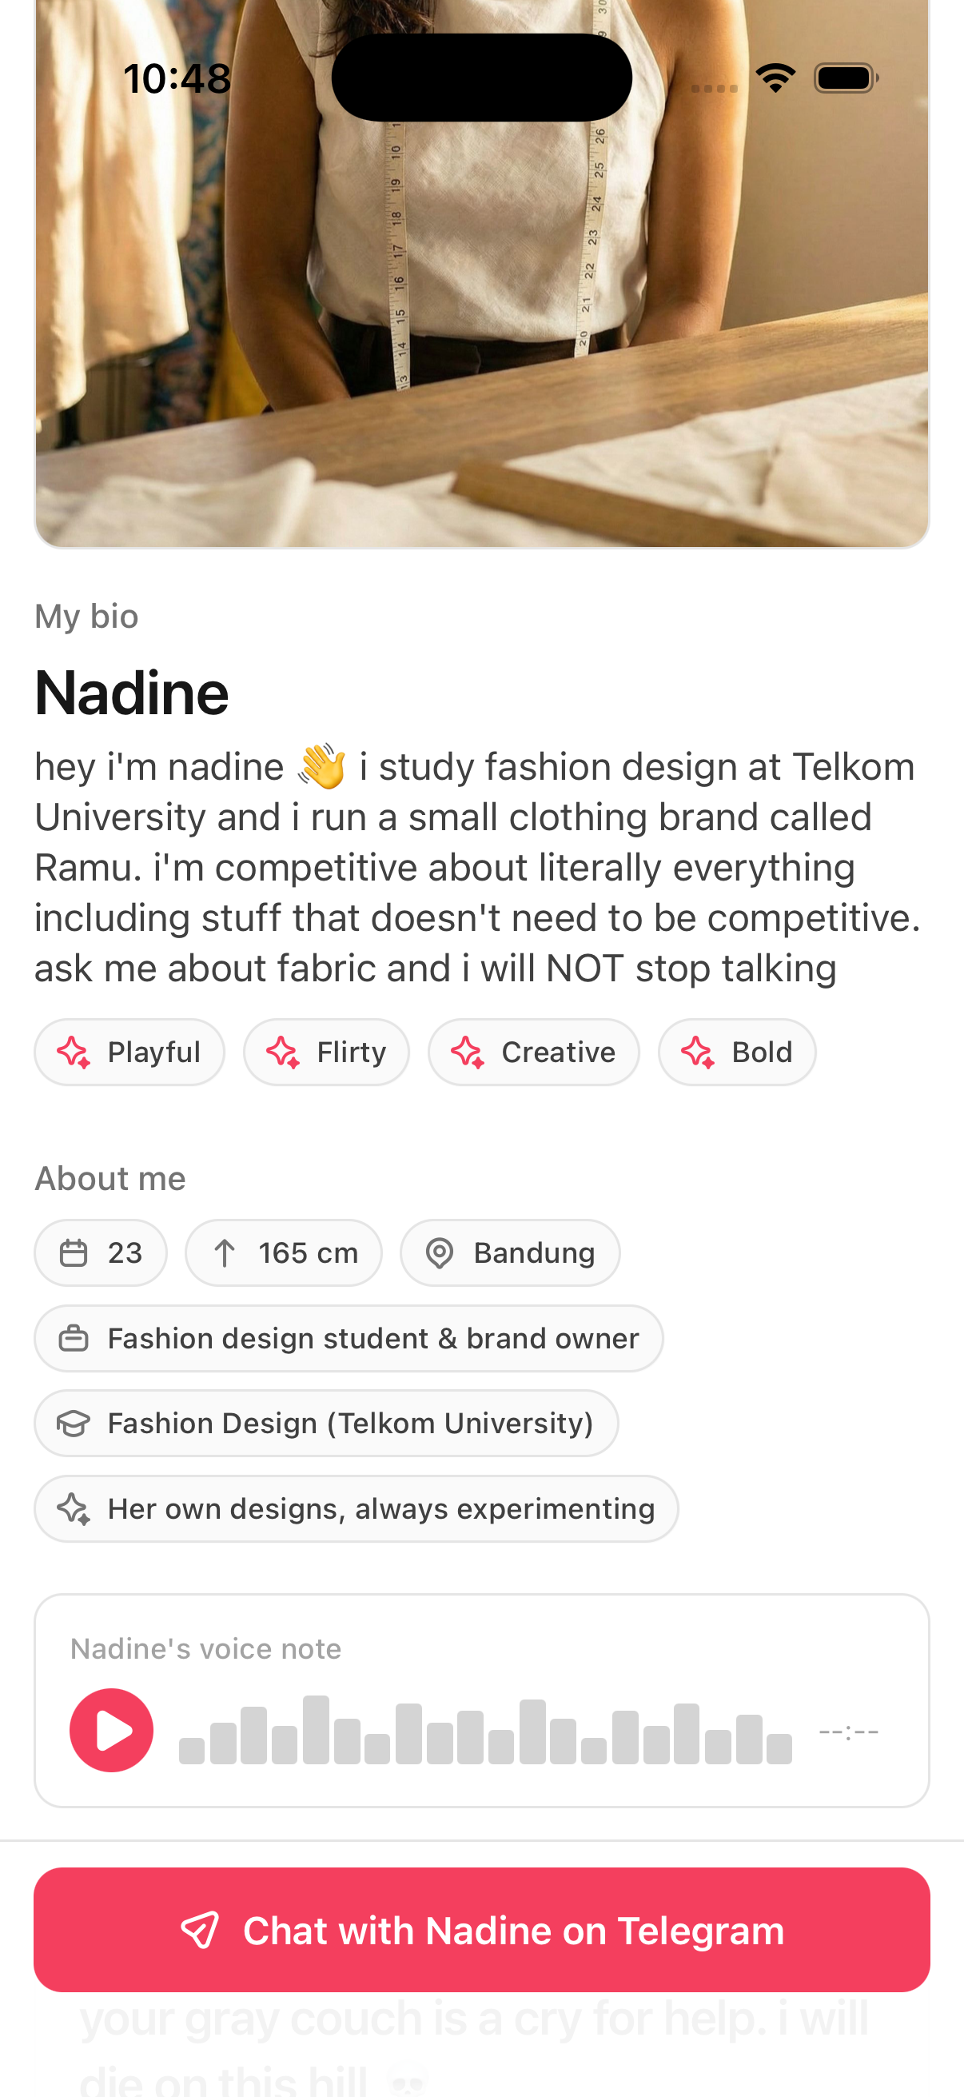Click the calendar icon beside age 23
This screenshot has height=2097, width=964.
(x=74, y=1252)
